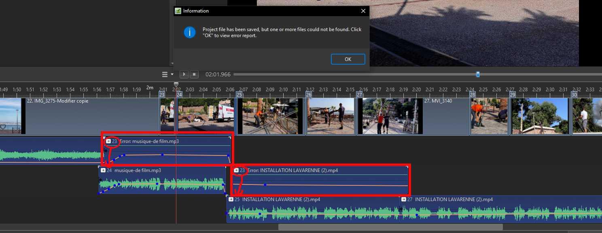Screen dimensions: 602x233
Task: Click the preview position slider handle
Action: (x=478, y=74)
